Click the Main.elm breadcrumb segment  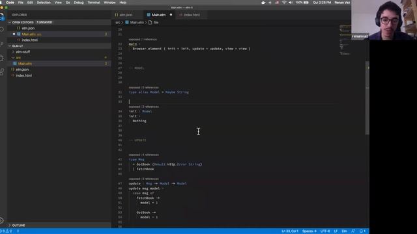[x=137, y=23]
